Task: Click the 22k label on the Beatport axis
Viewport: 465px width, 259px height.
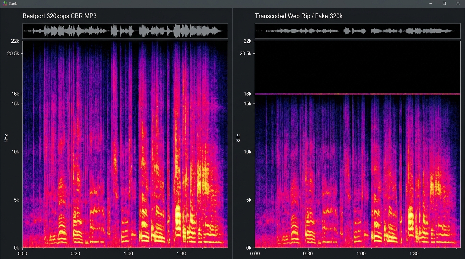Action: [16, 41]
